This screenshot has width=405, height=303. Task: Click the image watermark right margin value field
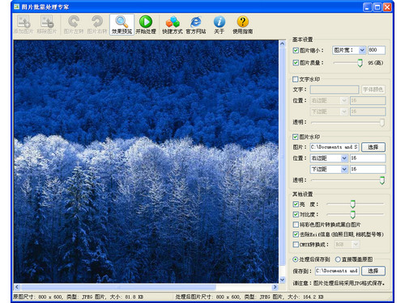coord(368,158)
